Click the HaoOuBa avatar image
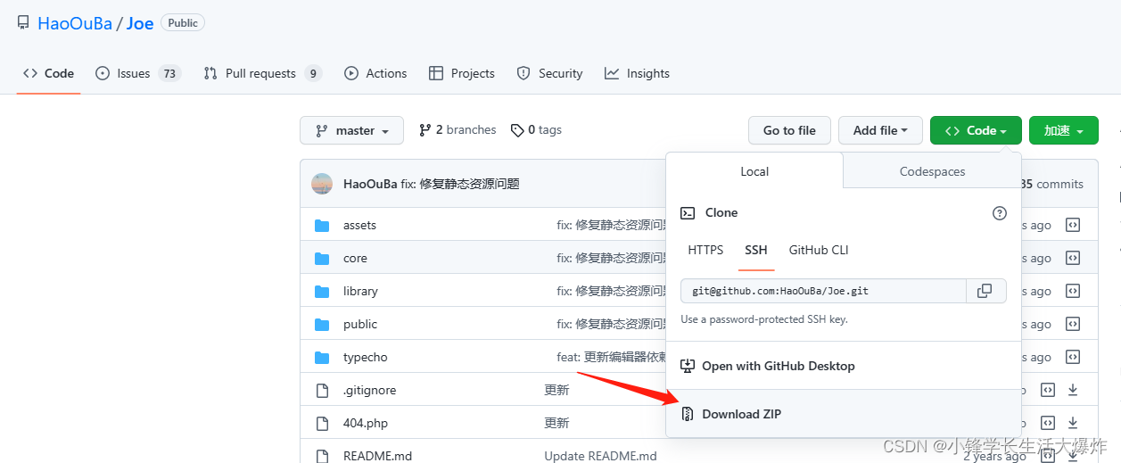 [322, 184]
